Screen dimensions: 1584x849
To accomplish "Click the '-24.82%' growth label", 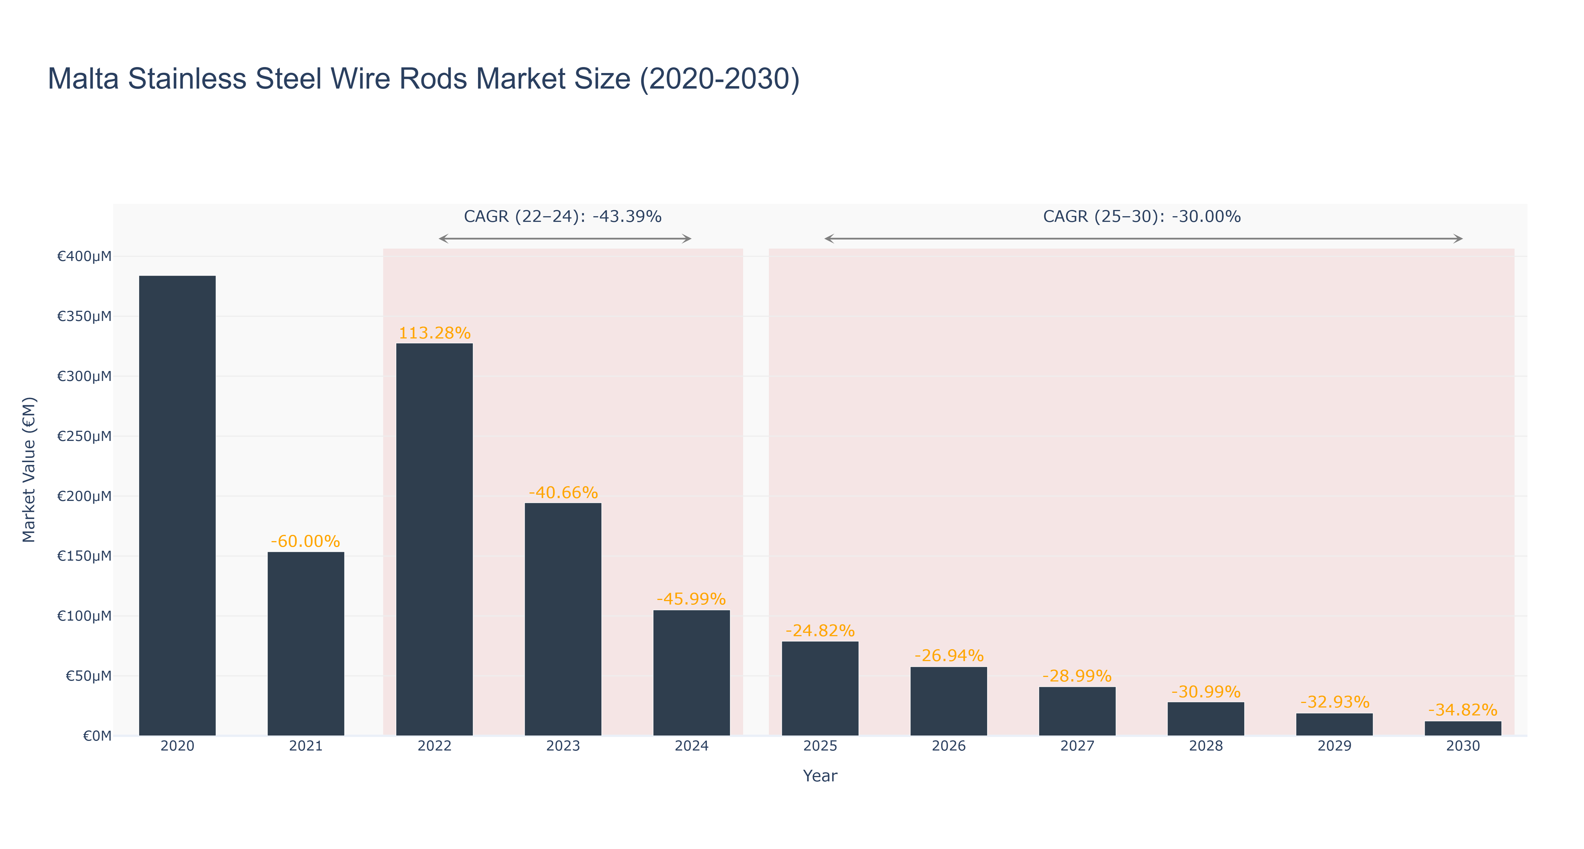I will (820, 631).
